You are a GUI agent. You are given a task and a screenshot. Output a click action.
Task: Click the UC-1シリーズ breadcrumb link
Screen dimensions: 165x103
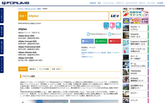click(30, 8)
